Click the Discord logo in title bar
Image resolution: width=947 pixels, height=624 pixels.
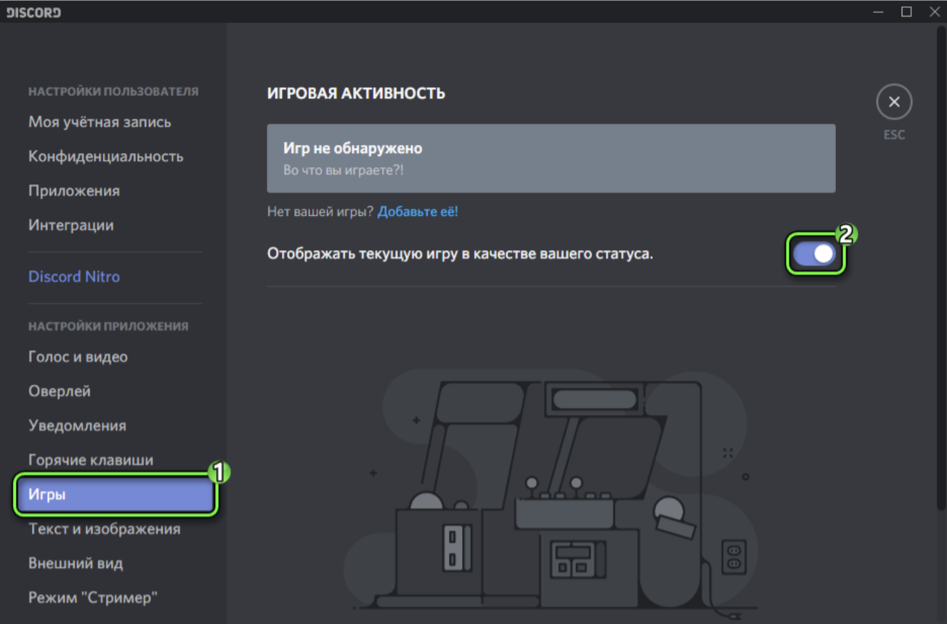(34, 12)
